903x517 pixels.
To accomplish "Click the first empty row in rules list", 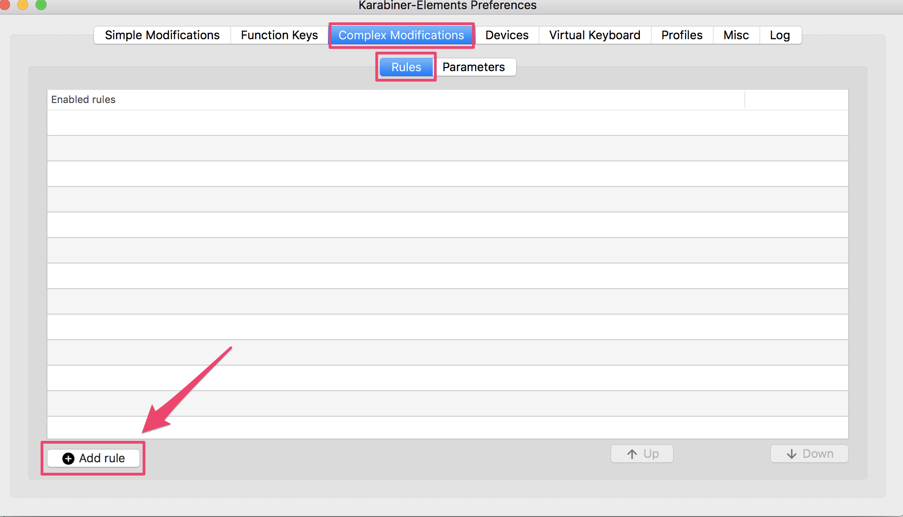I will tap(447, 123).
